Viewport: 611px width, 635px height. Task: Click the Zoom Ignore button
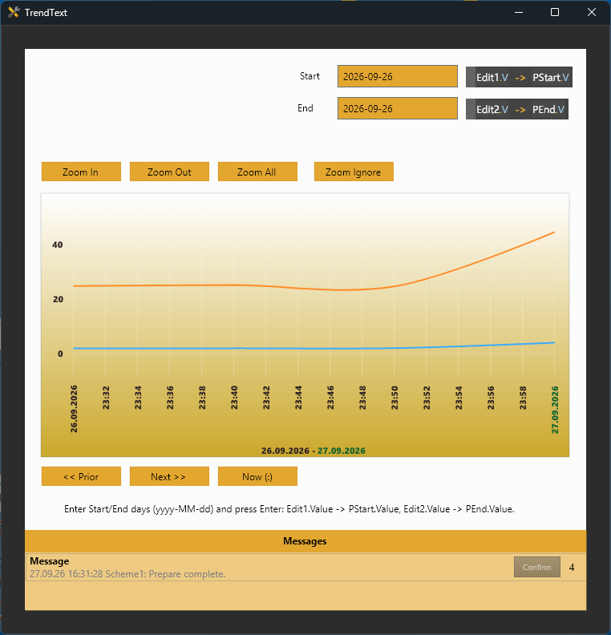click(354, 172)
